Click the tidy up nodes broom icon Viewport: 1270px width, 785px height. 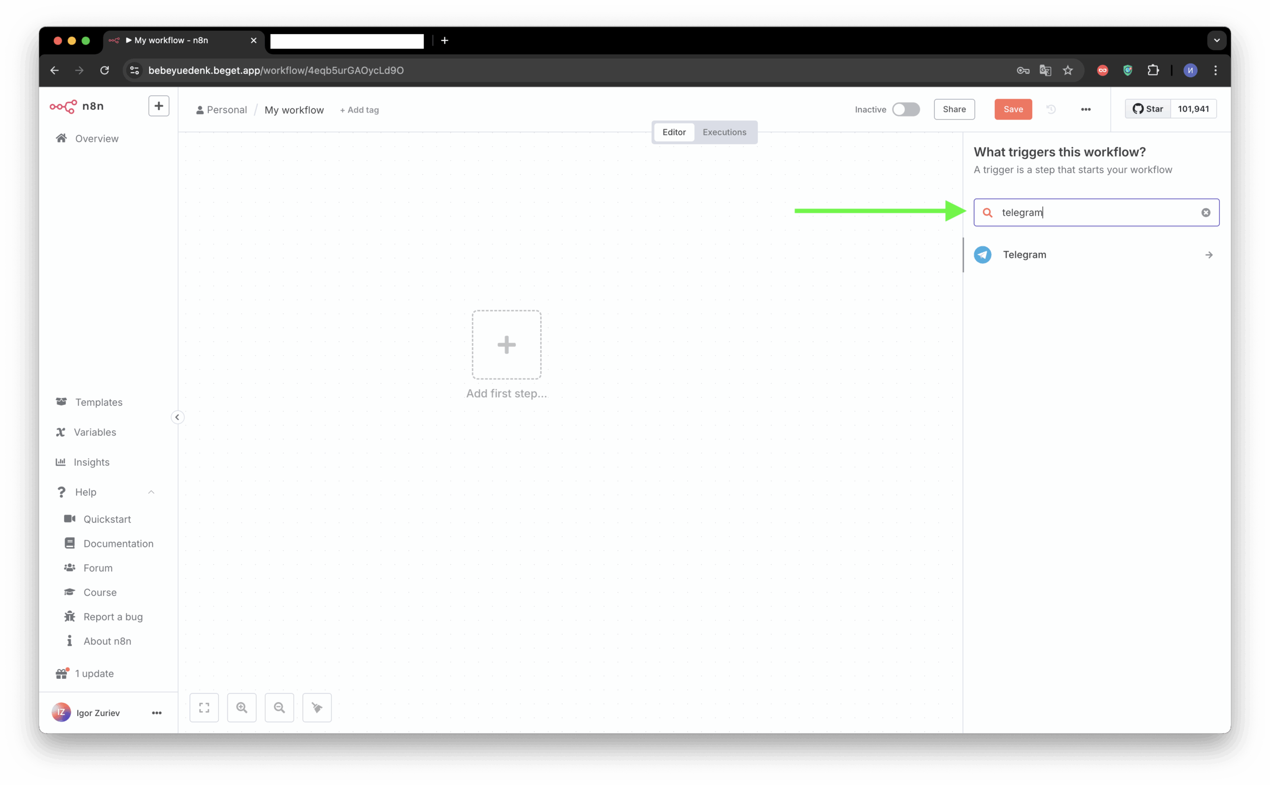317,707
